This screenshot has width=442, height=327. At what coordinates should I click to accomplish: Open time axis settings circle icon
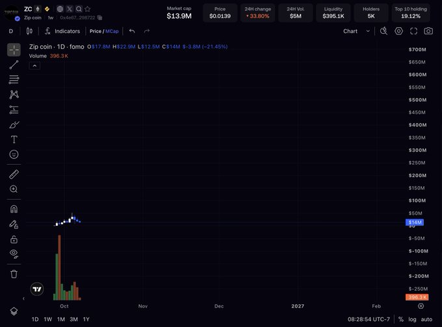coord(421,306)
